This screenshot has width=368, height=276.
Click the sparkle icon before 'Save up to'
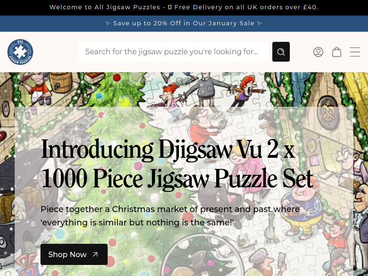[108, 23]
